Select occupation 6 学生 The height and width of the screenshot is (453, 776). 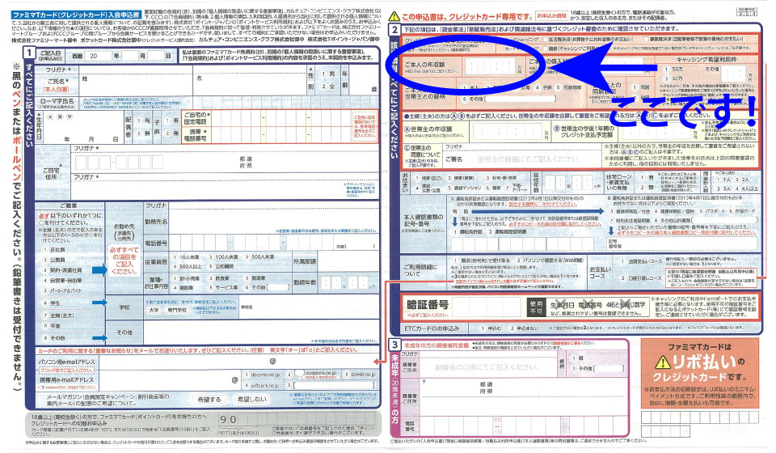pos(52,303)
